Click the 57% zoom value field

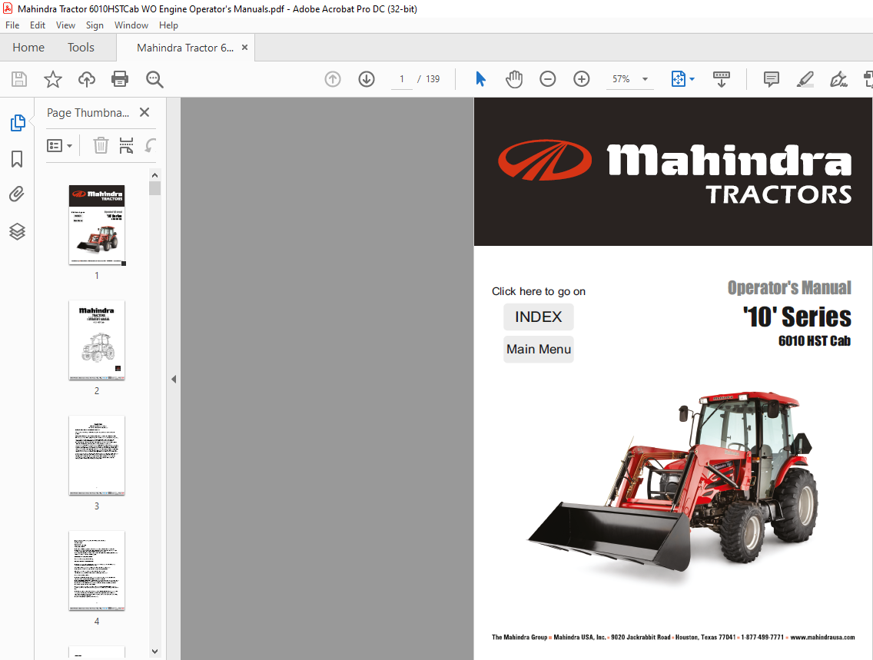click(x=621, y=79)
